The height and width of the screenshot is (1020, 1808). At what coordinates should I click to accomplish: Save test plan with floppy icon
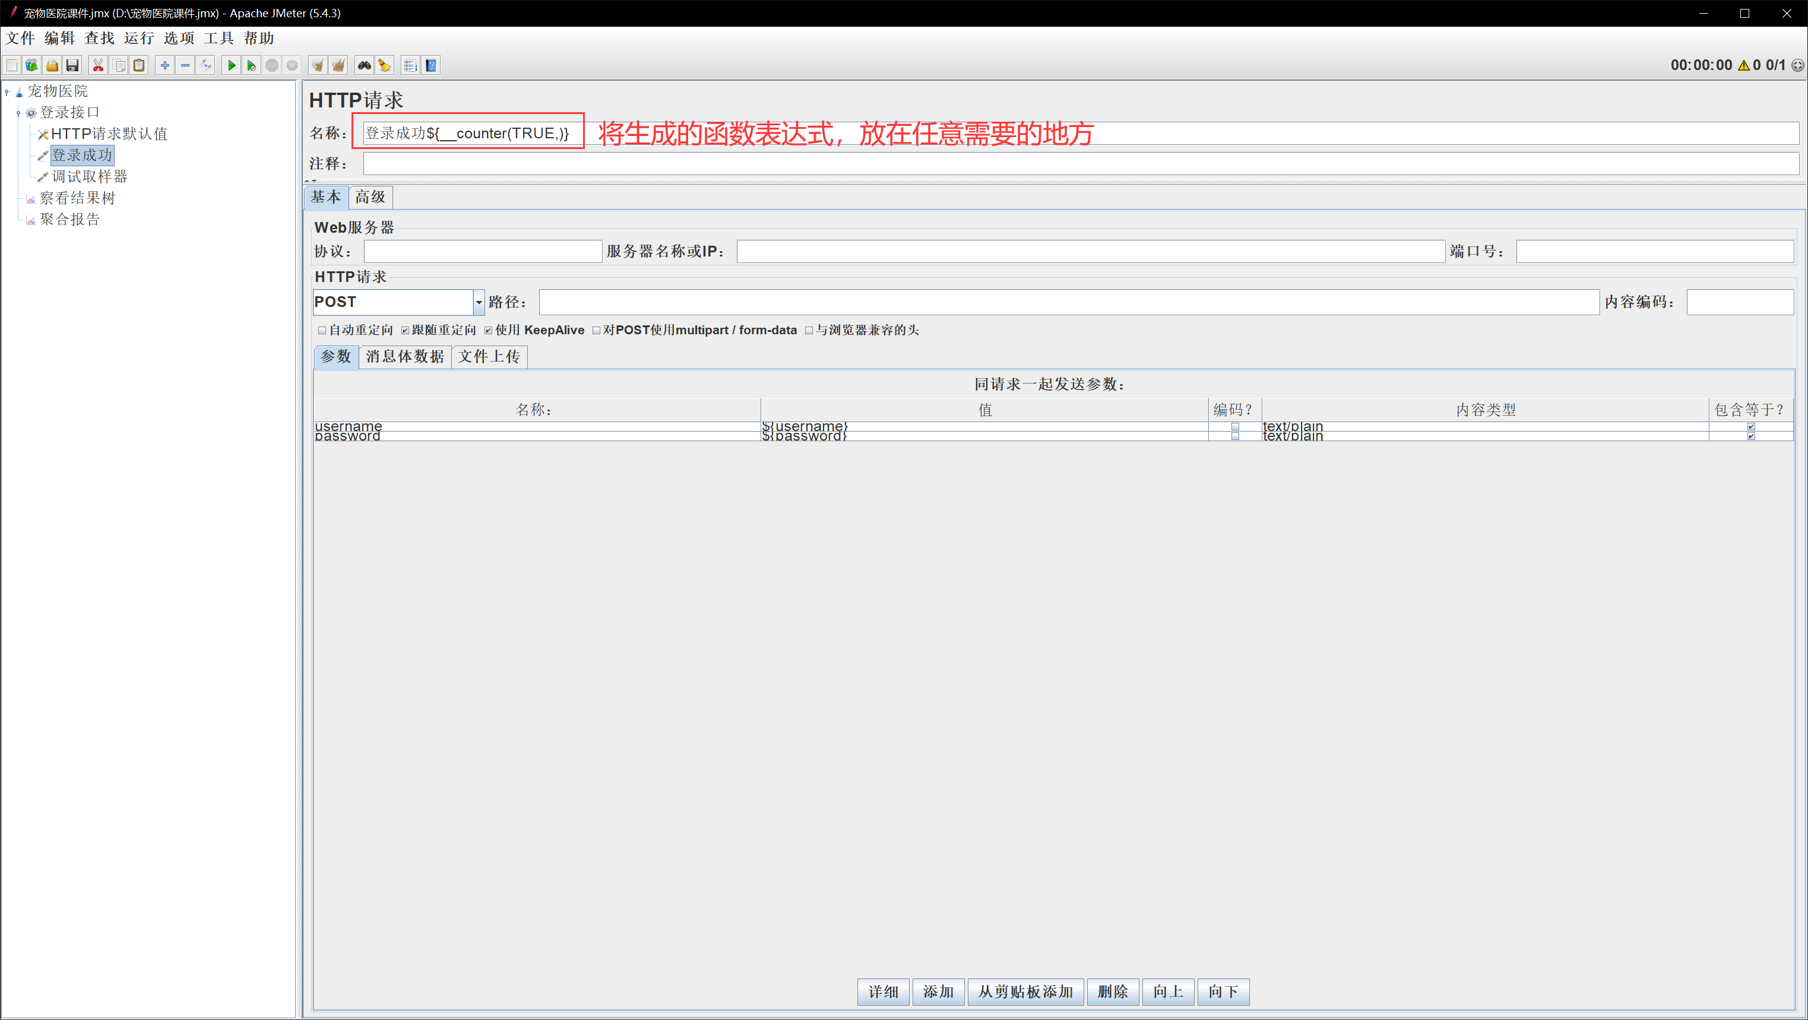pos(72,65)
